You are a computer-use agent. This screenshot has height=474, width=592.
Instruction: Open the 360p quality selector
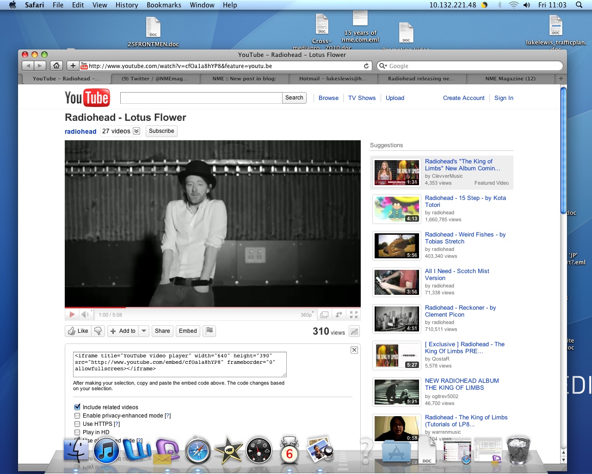click(307, 315)
